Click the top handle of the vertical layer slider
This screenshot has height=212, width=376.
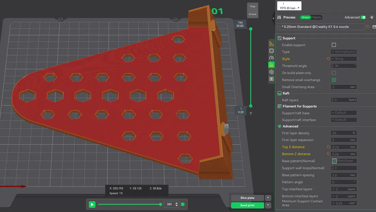tap(251, 29)
